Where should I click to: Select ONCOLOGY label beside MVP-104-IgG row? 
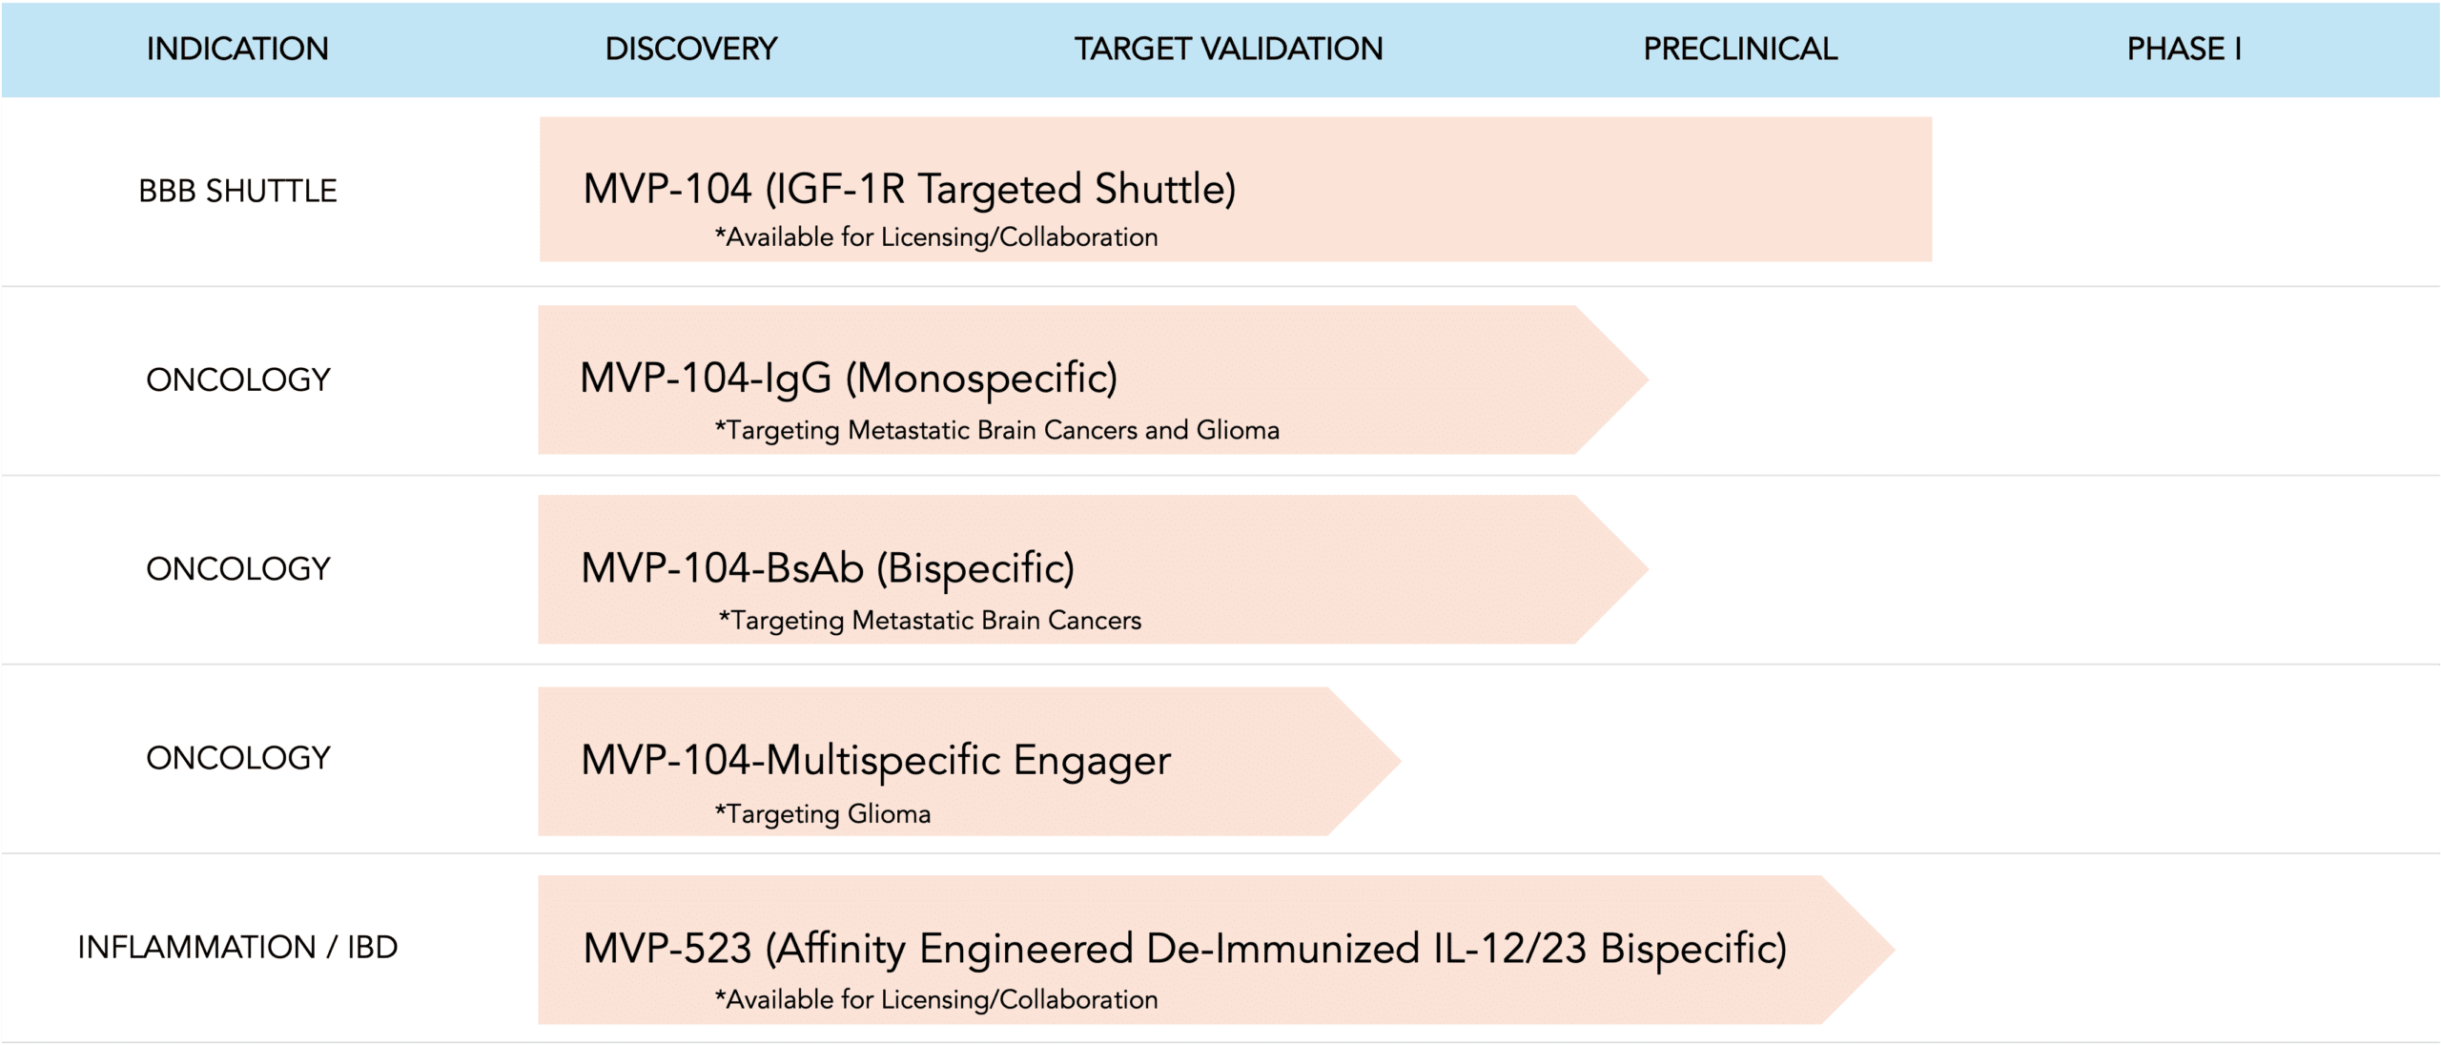tap(238, 379)
